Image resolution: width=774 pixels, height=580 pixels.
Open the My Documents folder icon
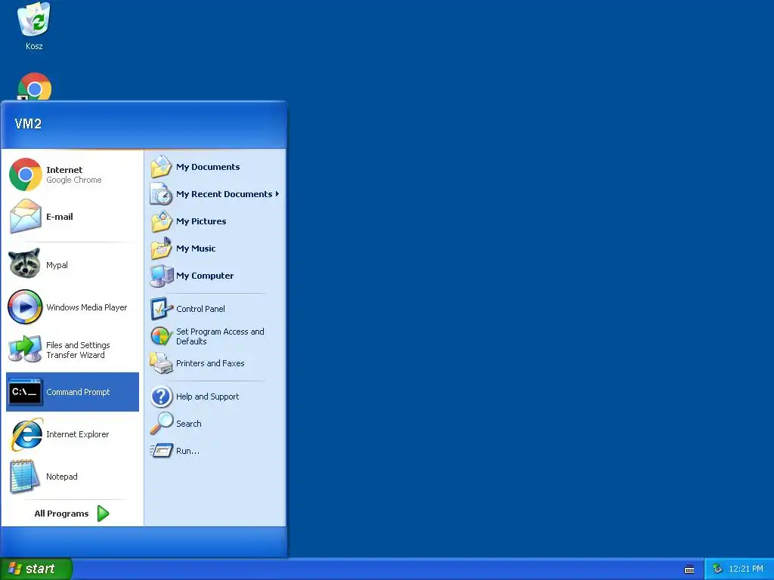pos(161,167)
